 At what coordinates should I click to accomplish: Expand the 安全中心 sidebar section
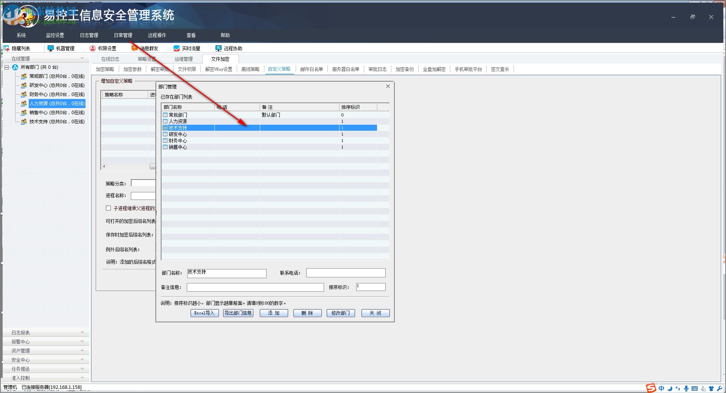point(45,360)
